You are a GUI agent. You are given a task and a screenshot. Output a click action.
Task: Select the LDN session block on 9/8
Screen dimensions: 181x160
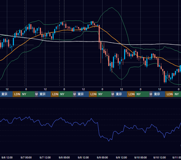[93, 94]
